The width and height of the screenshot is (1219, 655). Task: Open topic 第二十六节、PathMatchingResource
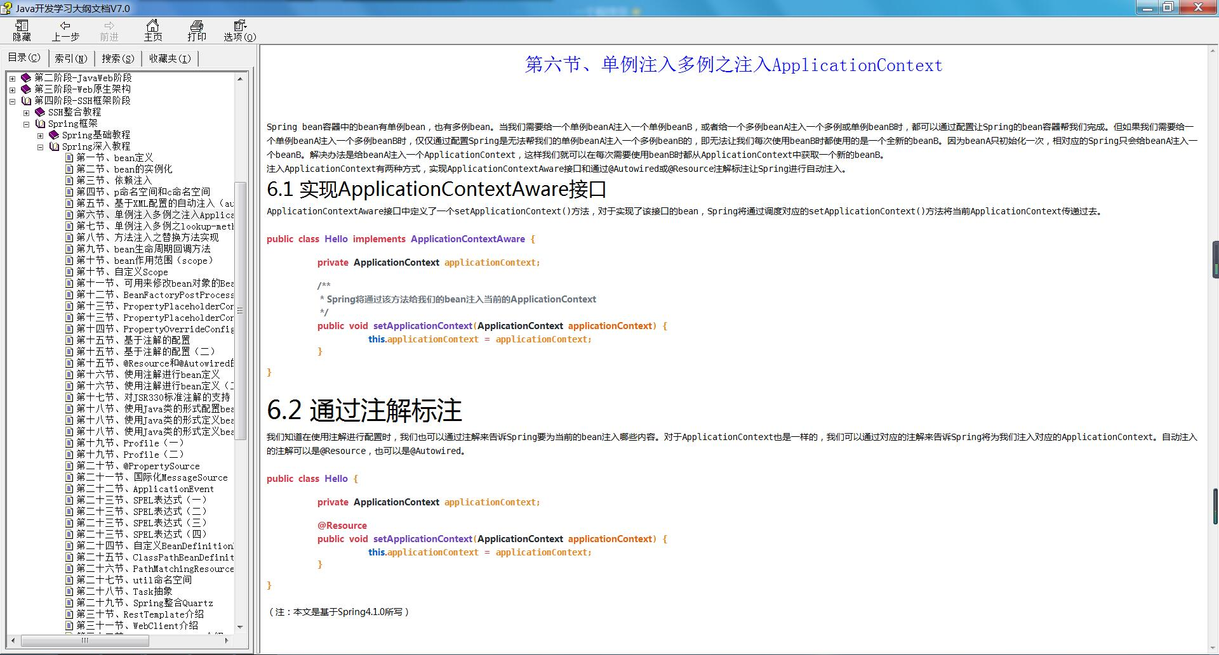pos(155,569)
